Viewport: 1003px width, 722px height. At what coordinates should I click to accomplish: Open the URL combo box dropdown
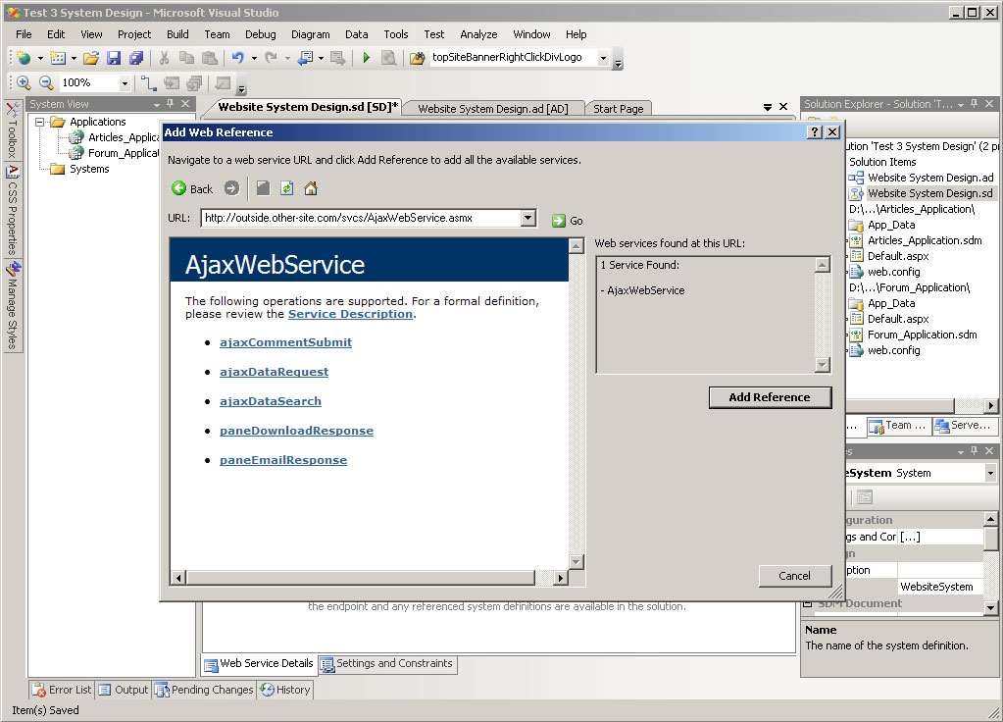coord(527,218)
